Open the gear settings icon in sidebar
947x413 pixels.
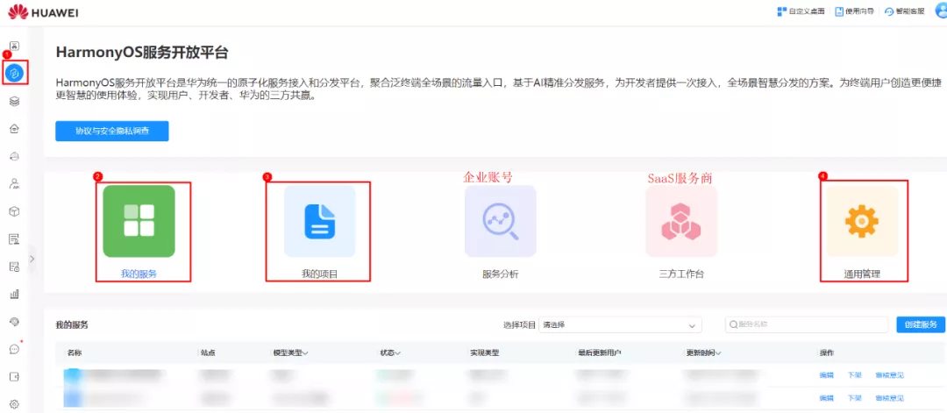15,404
